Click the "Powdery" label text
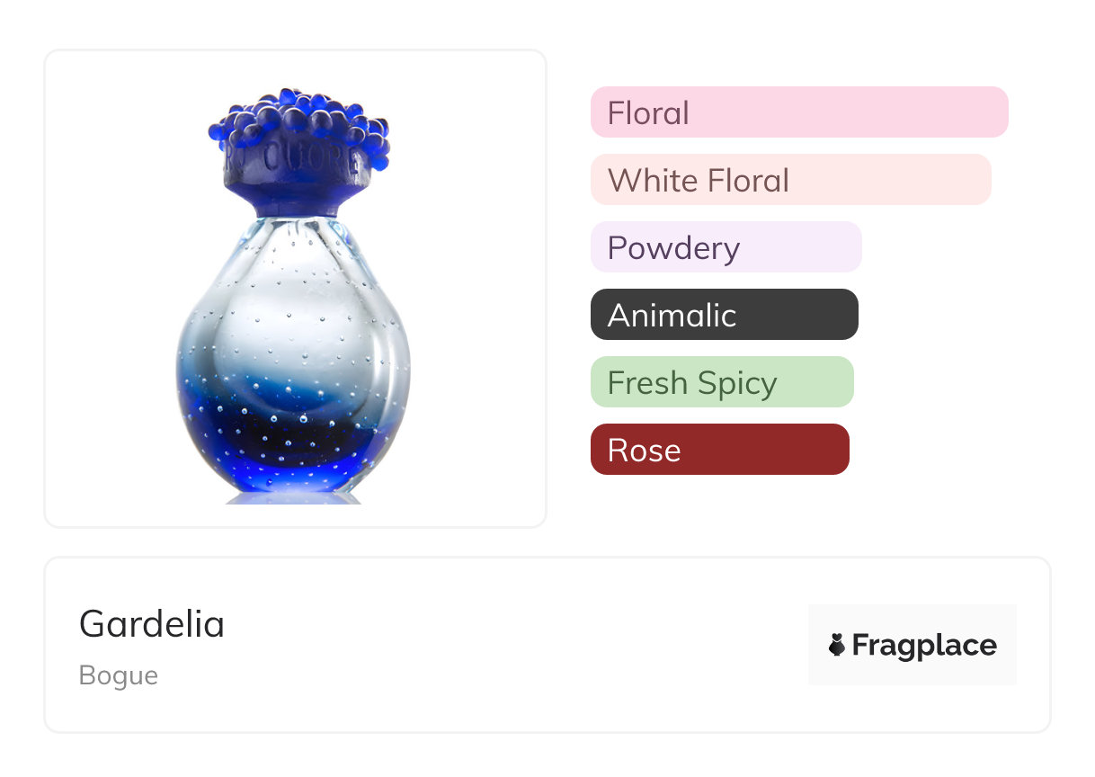This screenshot has width=1095, height=777. tap(673, 248)
